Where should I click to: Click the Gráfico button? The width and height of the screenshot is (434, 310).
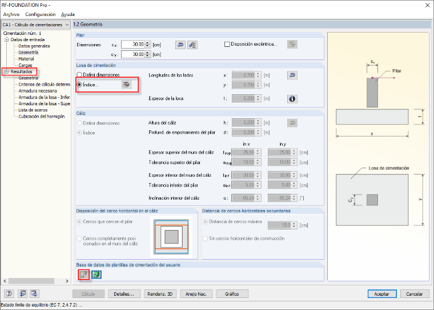point(232,294)
